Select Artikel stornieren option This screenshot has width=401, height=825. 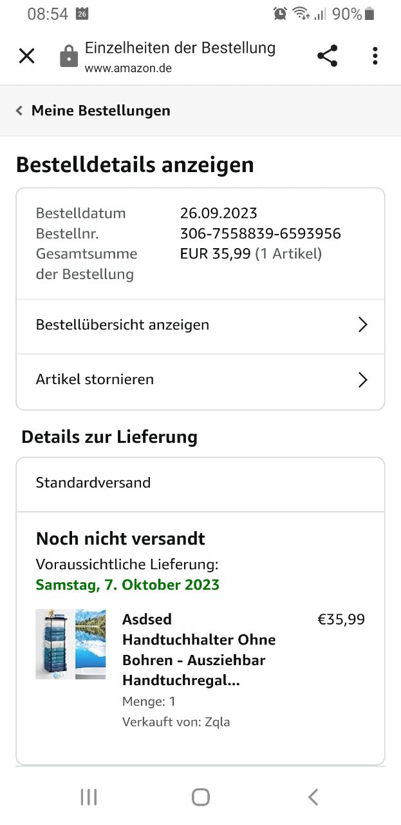point(95,380)
